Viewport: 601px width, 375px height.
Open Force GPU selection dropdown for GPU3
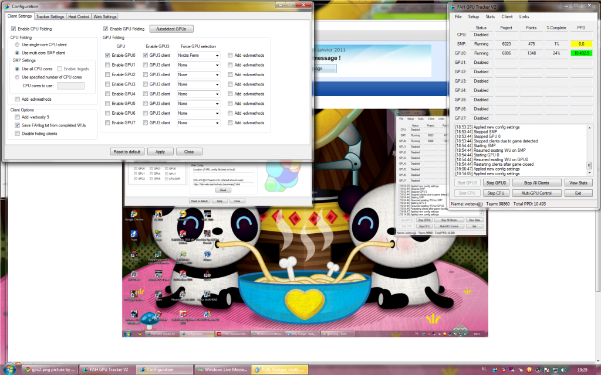coord(198,84)
